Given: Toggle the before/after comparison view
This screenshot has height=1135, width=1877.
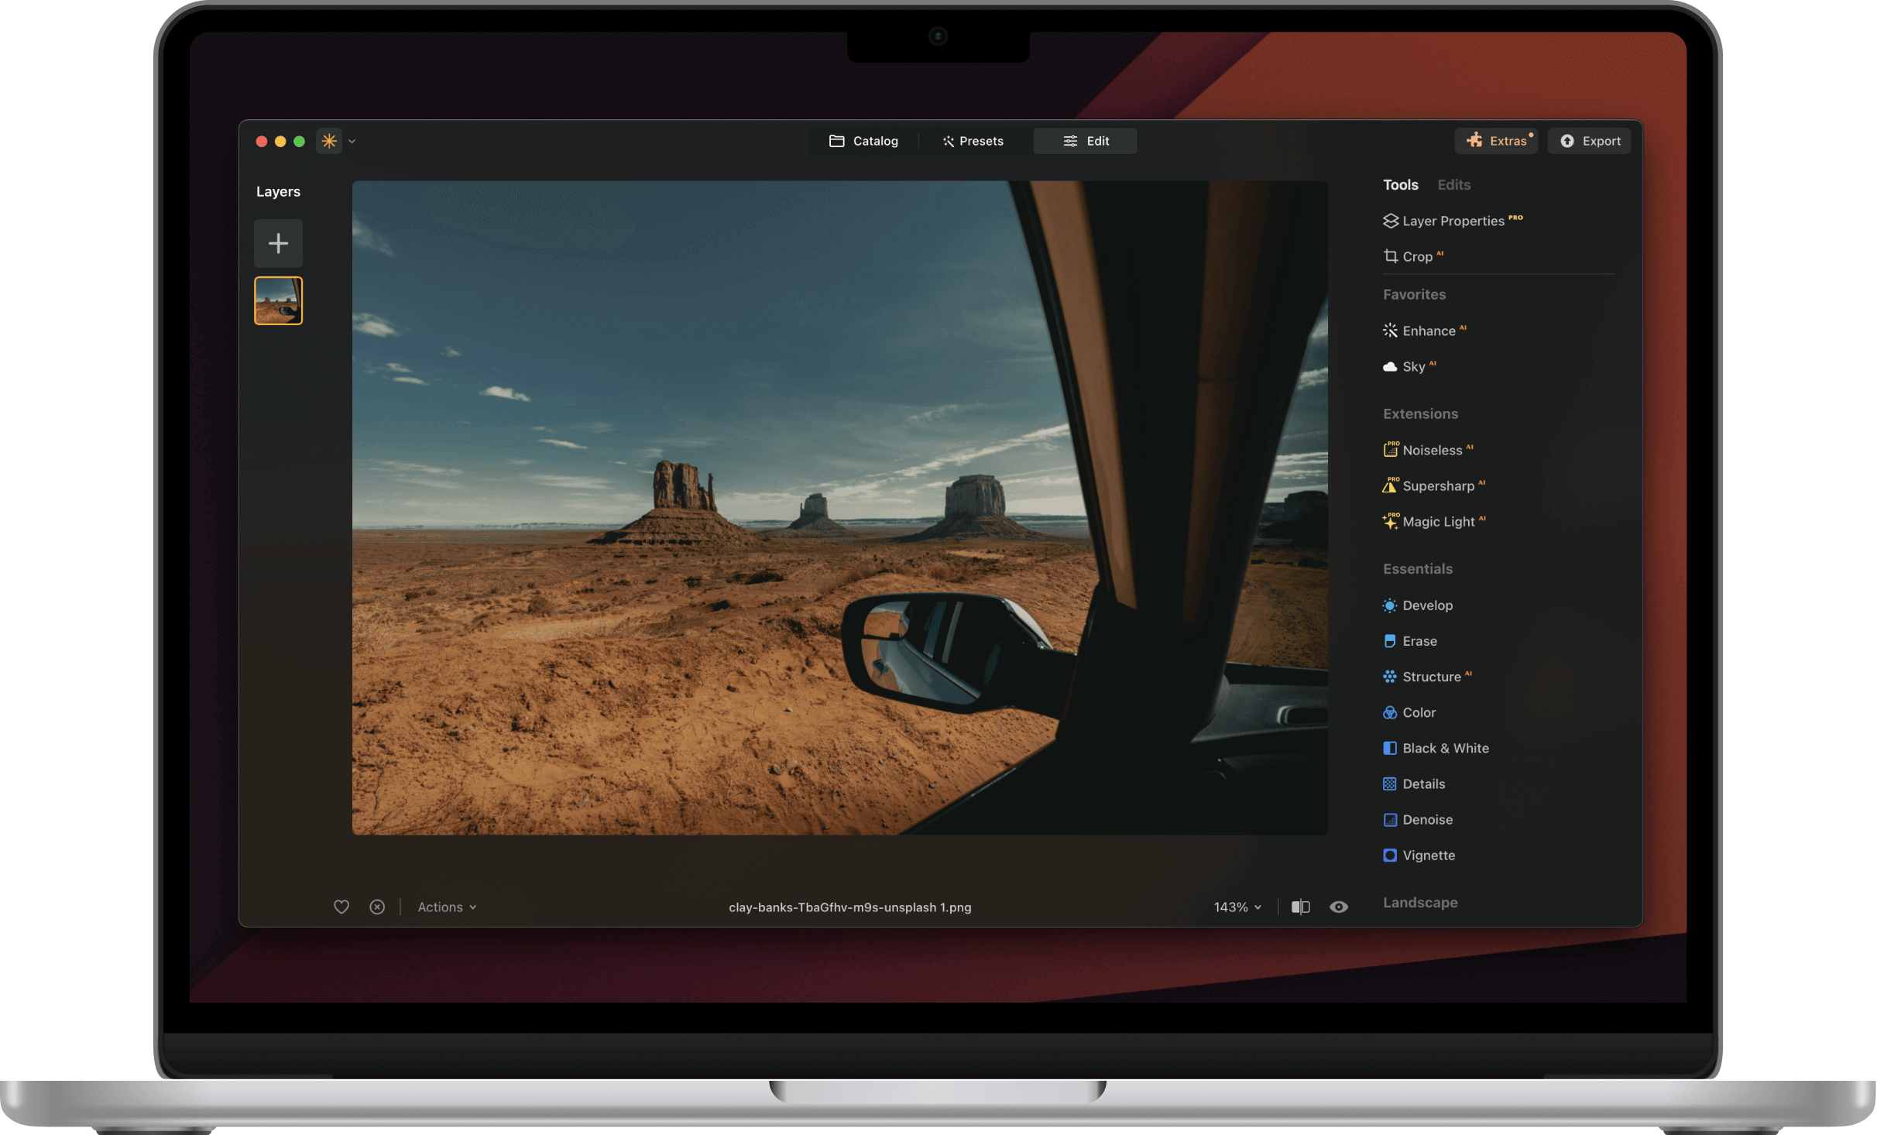Looking at the screenshot, I should [1300, 907].
